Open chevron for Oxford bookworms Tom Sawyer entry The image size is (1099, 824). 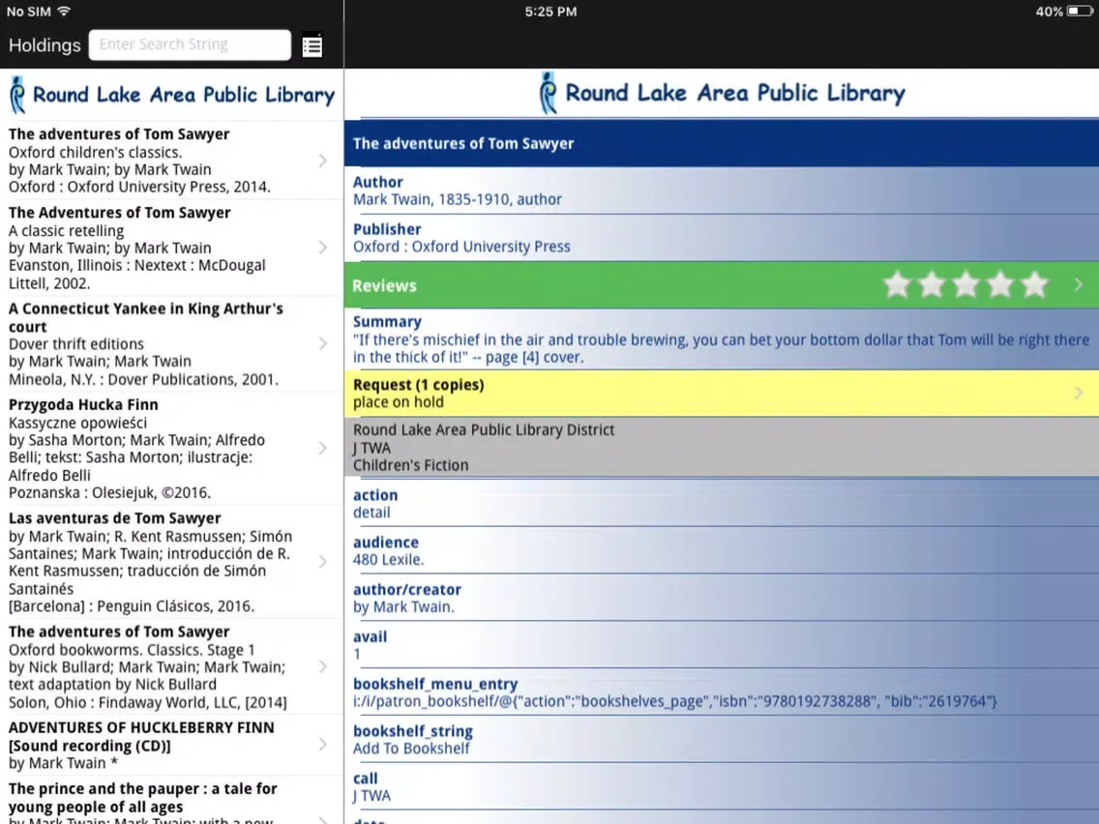(x=322, y=666)
